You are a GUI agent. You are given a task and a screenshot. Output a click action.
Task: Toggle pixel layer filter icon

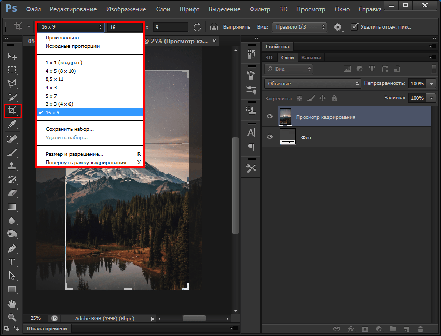pyautogui.click(x=347, y=69)
